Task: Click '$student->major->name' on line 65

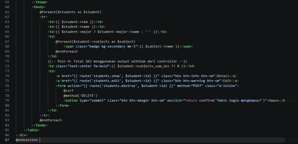Action: (x=118, y=32)
